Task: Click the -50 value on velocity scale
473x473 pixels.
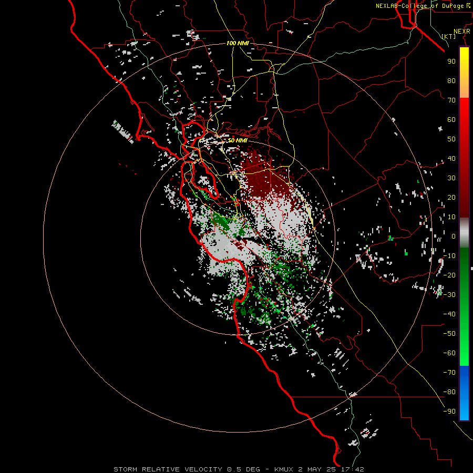Action: click(449, 334)
